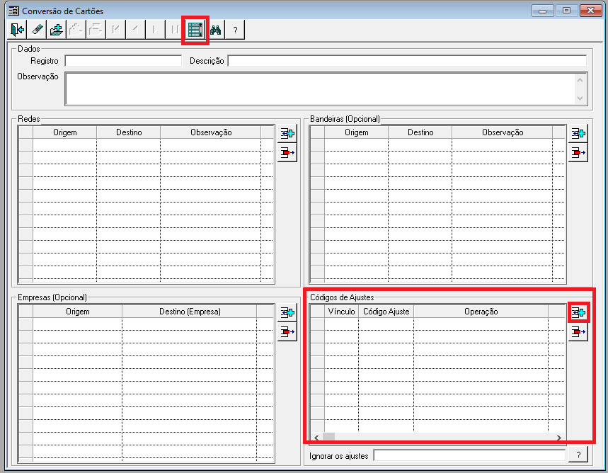Add a row to Empresas grid
The height and width of the screenshot is (473, 608).
(287, 312)
